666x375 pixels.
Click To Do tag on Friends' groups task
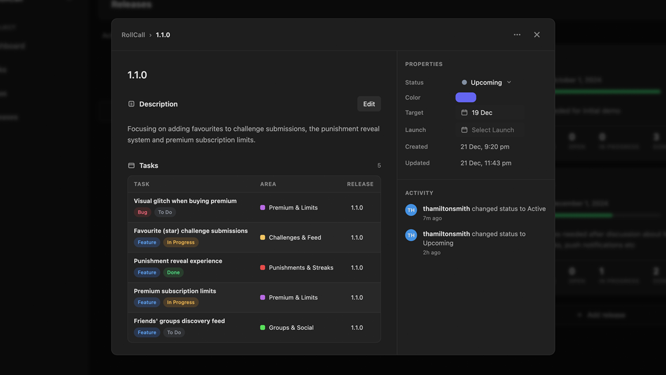[173, 333]
